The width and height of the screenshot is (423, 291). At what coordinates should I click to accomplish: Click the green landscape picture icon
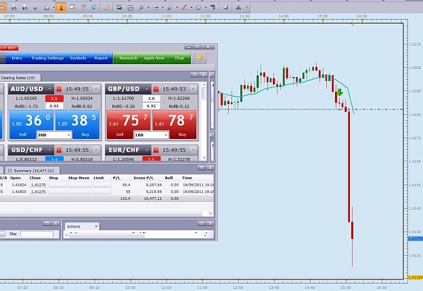pyautogui.click(x=119, y=7)
